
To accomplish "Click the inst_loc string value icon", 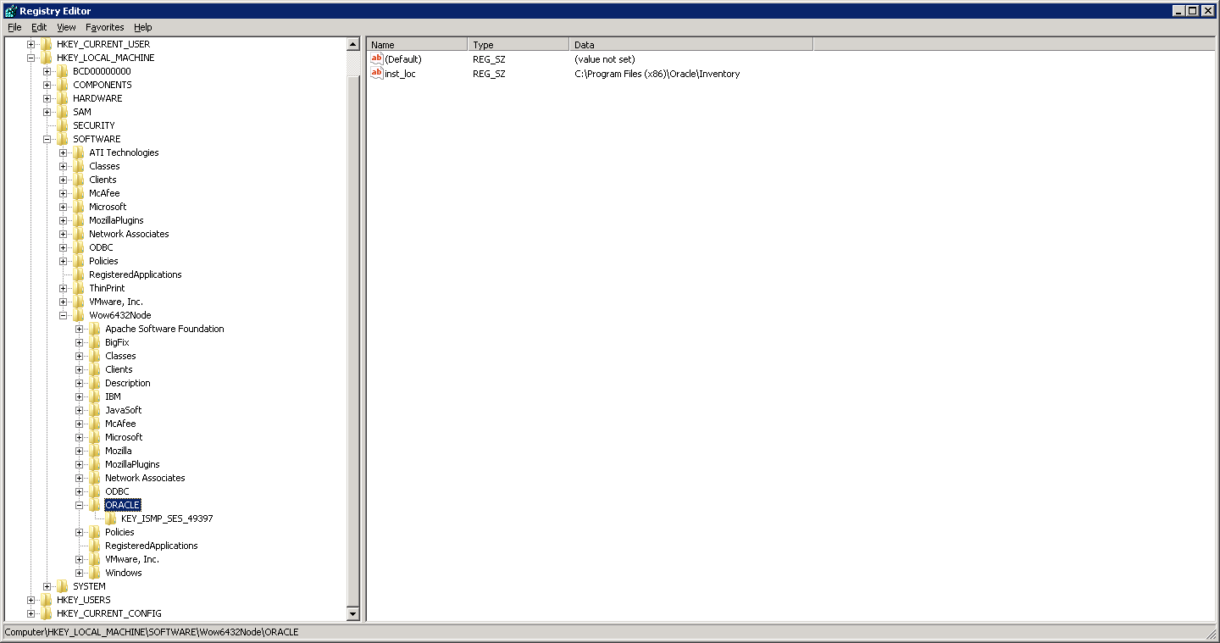I will pos(377,74).
